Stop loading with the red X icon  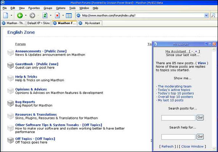click(57, 15)
